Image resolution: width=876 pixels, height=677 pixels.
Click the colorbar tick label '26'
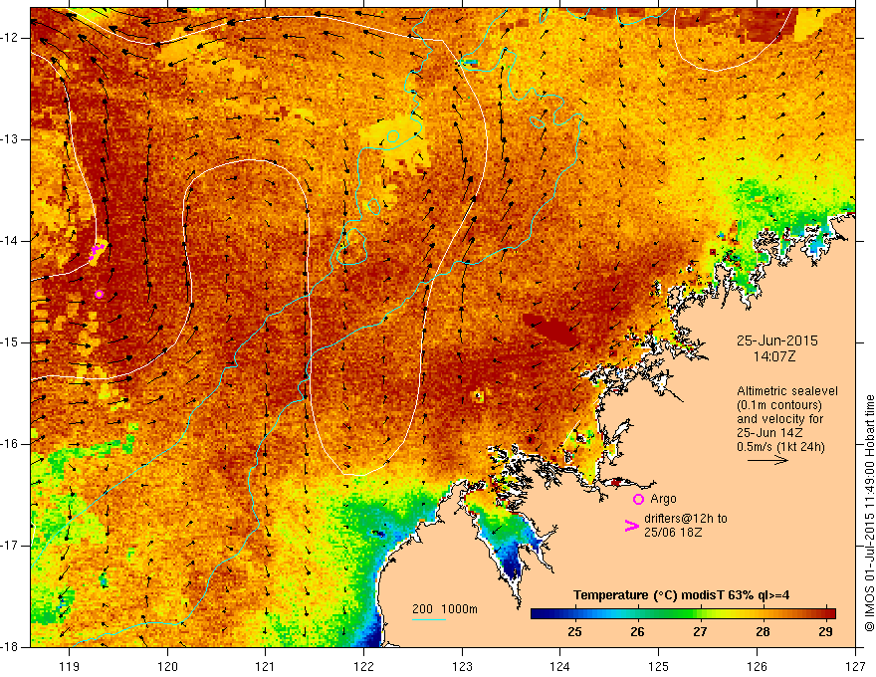[637, 632]
